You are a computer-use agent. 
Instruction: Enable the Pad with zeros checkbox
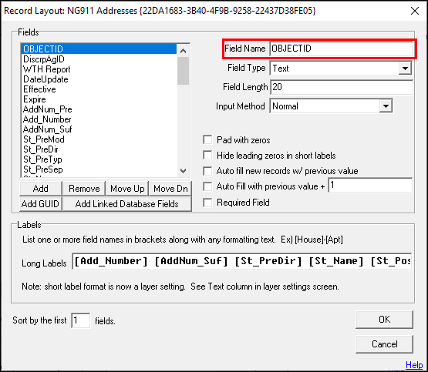207,140
